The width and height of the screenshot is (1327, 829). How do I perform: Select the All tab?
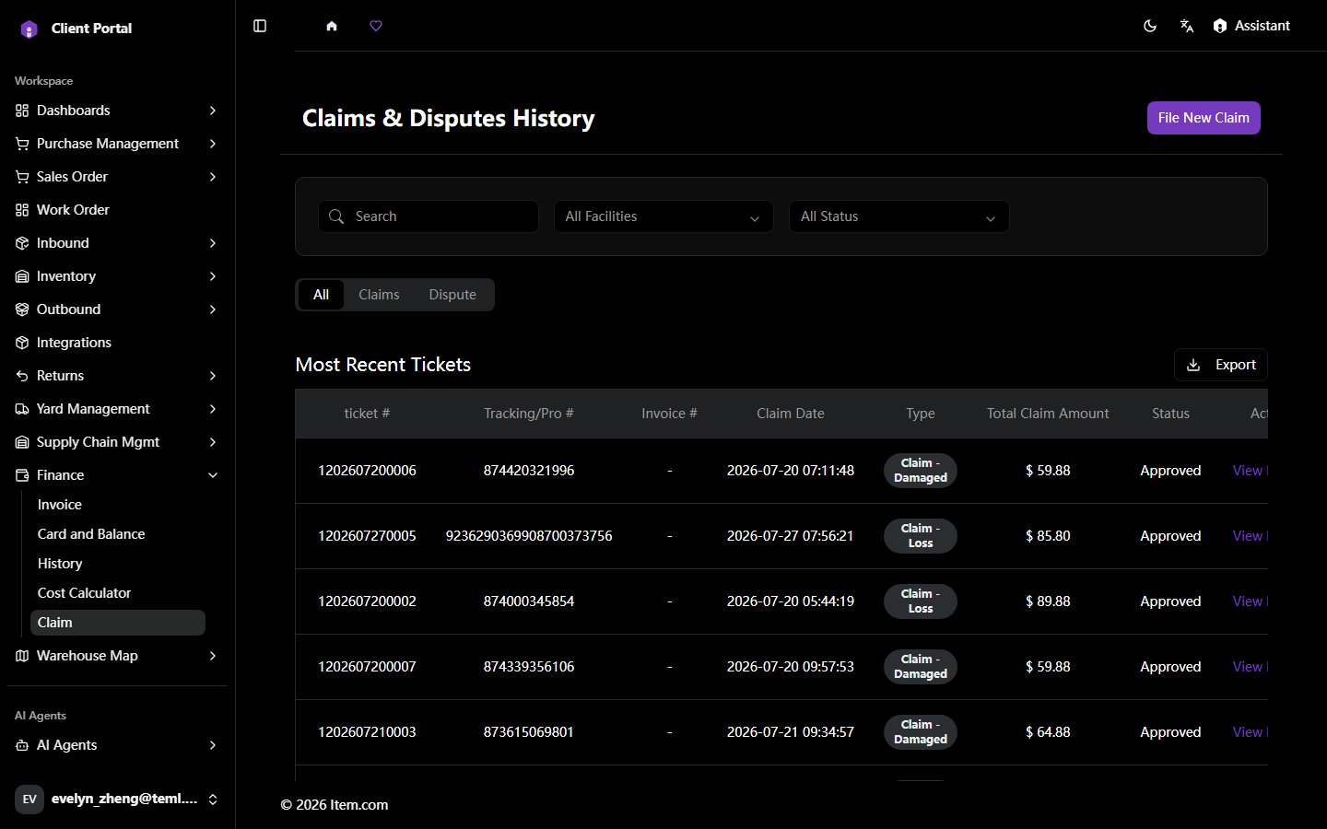321,295
